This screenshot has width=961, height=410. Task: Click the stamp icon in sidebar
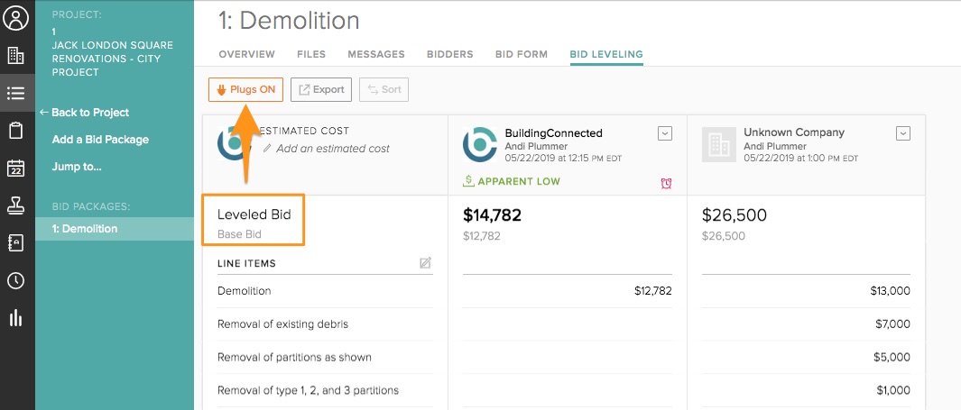(x=15, y=205)
